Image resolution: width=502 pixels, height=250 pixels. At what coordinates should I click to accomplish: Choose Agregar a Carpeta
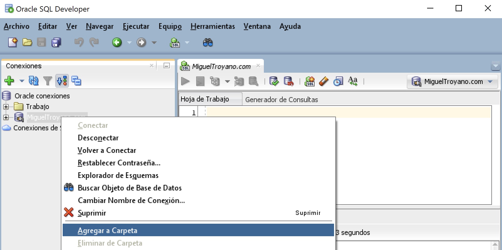(199, 230)
